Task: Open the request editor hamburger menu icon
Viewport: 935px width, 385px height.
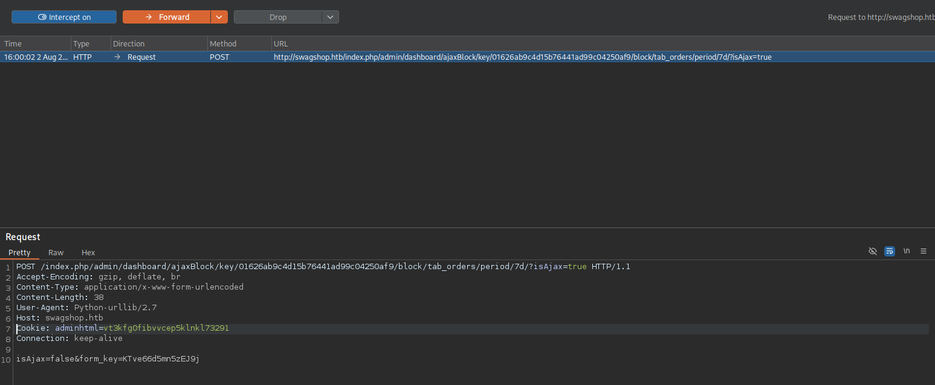Action: pyautogui.click(x=923, y=251)
